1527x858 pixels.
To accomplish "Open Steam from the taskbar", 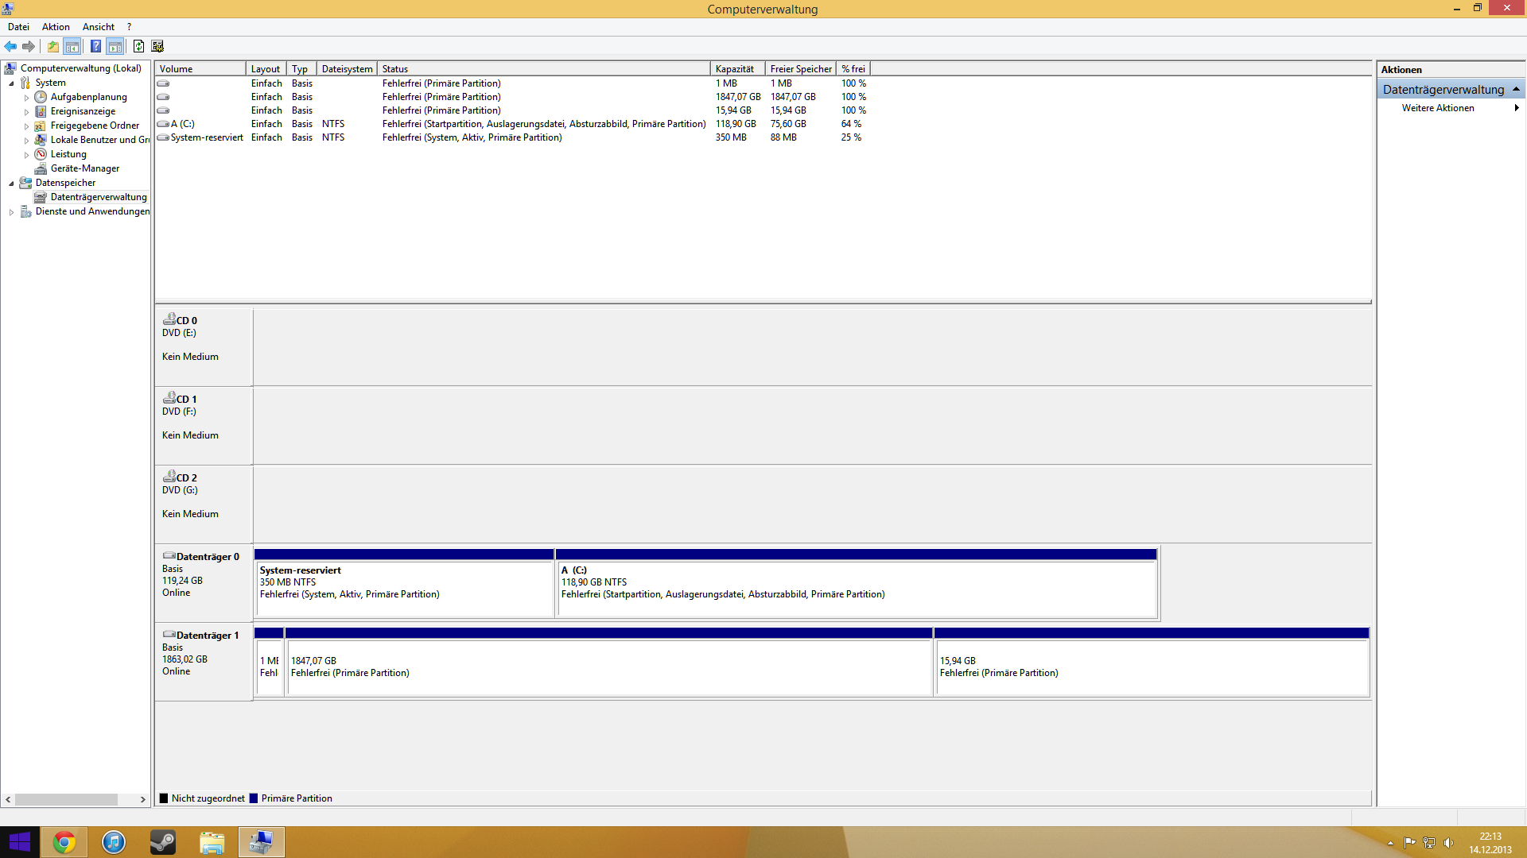I will tap(163, 842).
